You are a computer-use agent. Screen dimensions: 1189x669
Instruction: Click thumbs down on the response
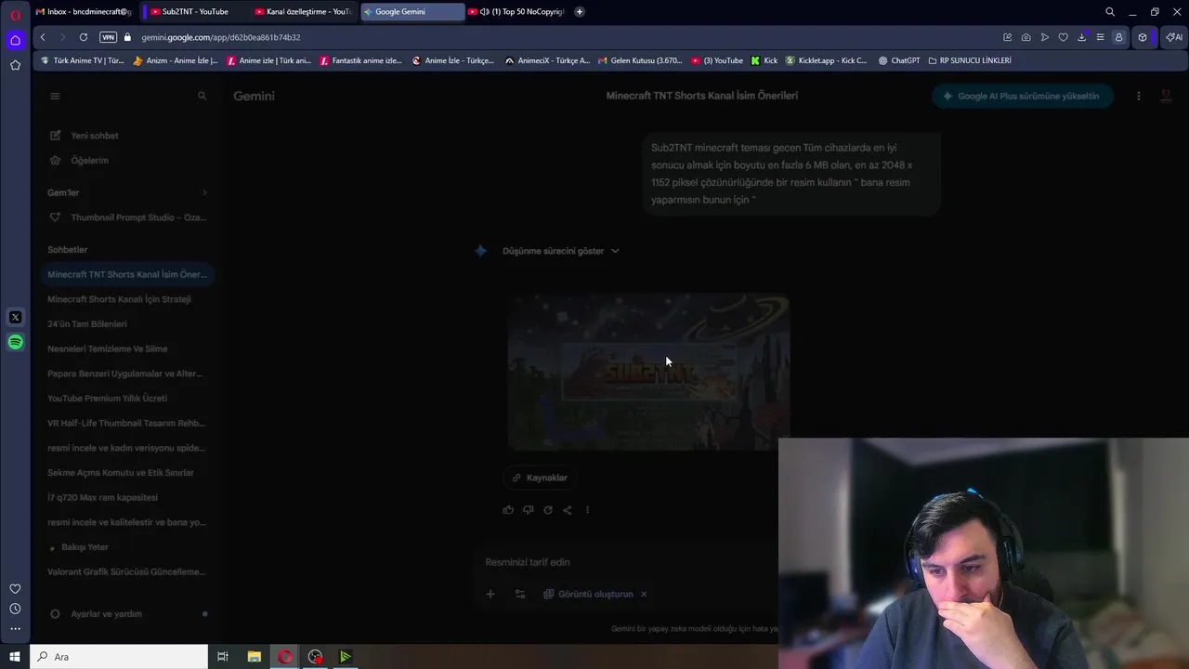pyautogui.click(x=528, y=510)
